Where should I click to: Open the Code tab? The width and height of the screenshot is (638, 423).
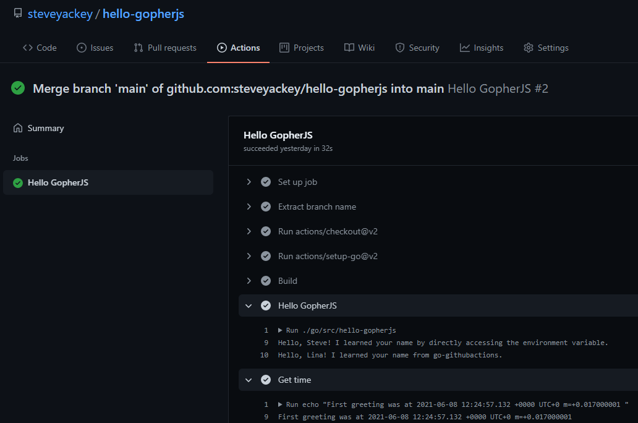pyautogui.click(x=40, y=48)
